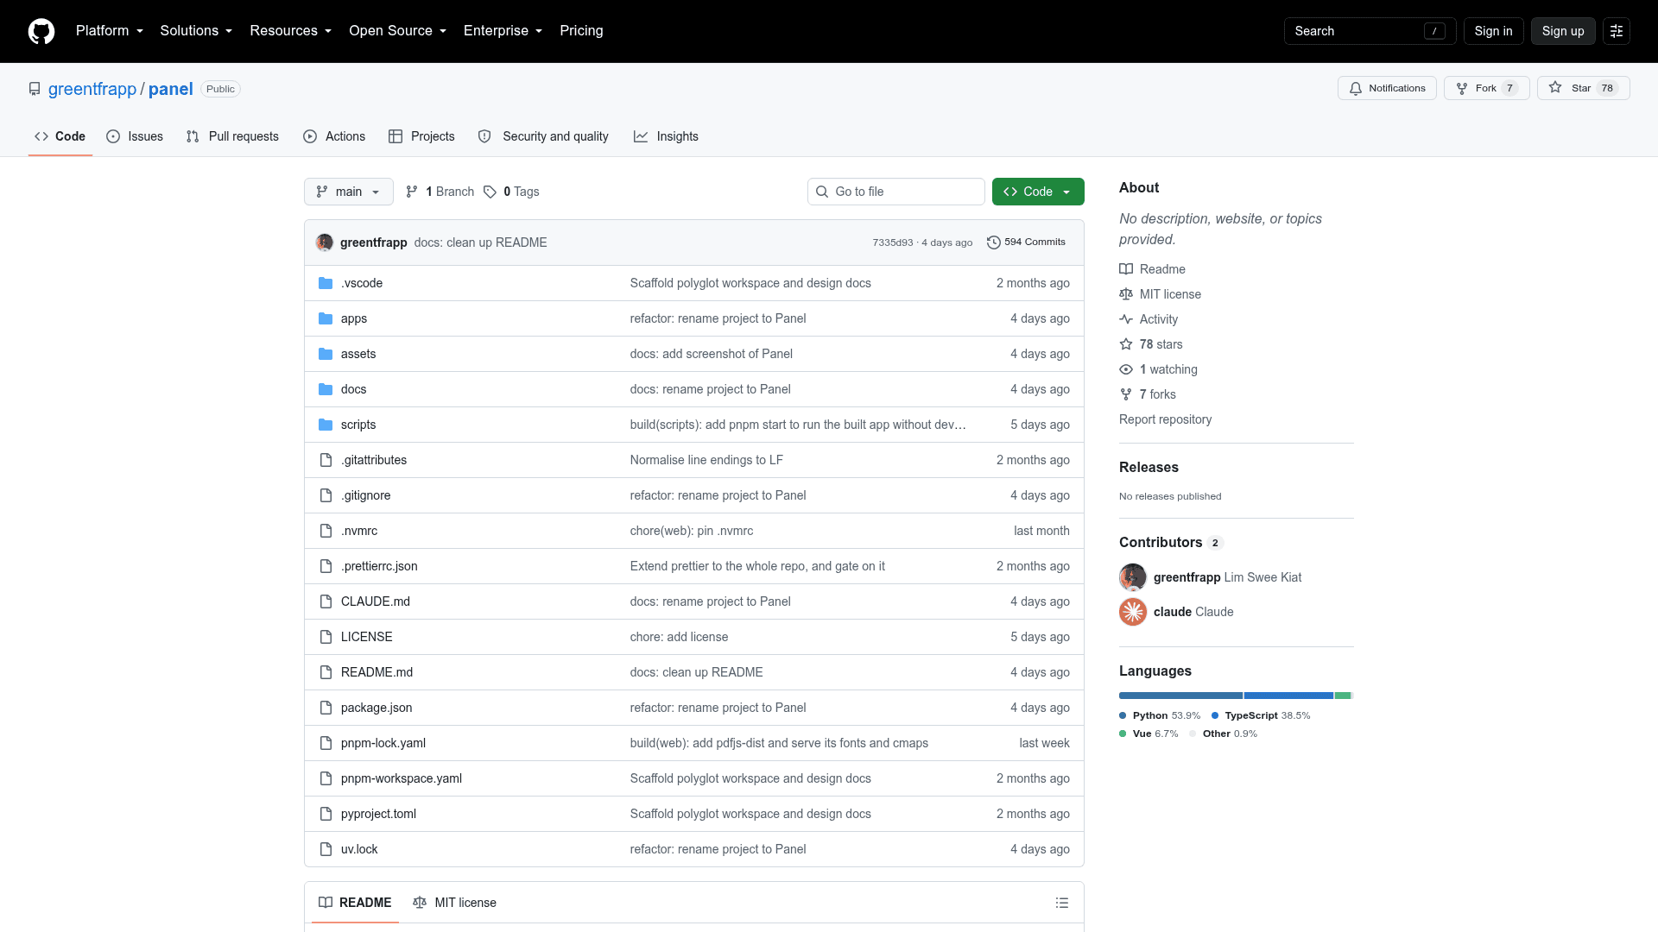Image resolution: width=1658 pixels, height=932 pixels.
Task: Open the panel repository link
Action: tap(171, 89)
